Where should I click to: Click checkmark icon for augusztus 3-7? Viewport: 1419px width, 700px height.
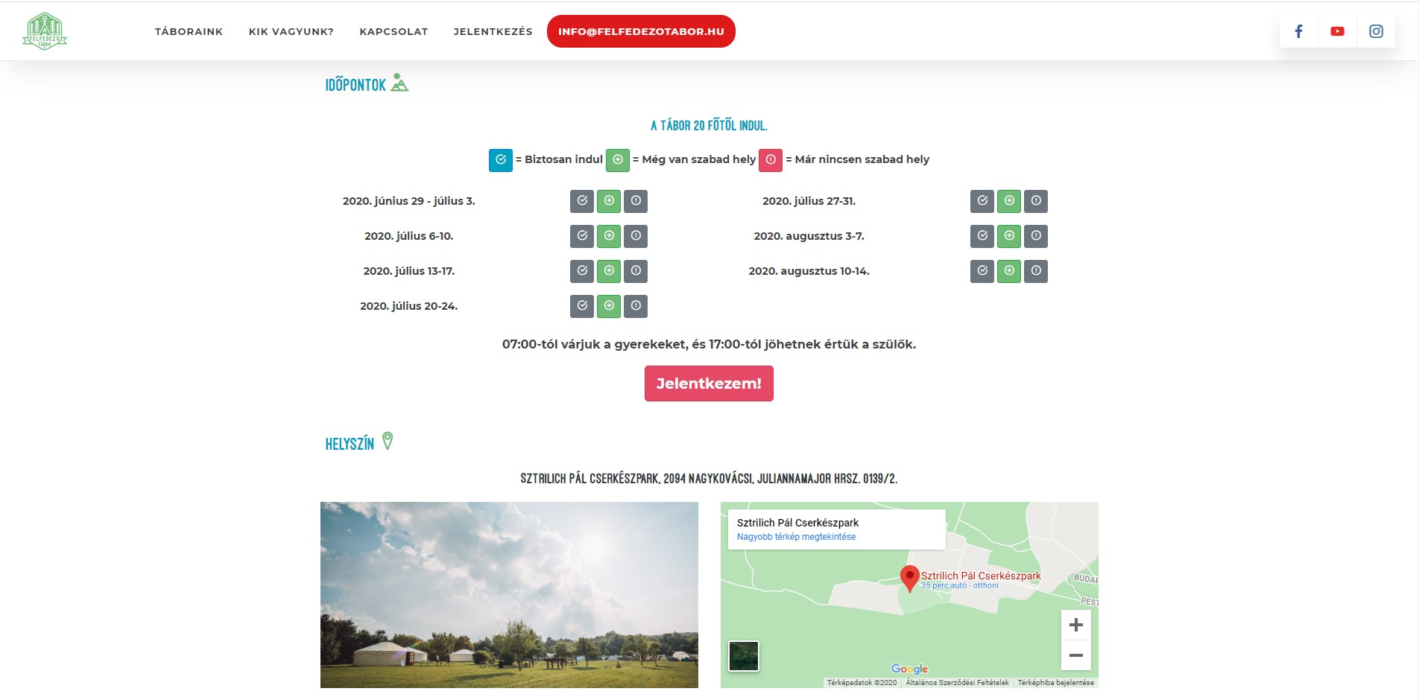[x=982, y=236]
